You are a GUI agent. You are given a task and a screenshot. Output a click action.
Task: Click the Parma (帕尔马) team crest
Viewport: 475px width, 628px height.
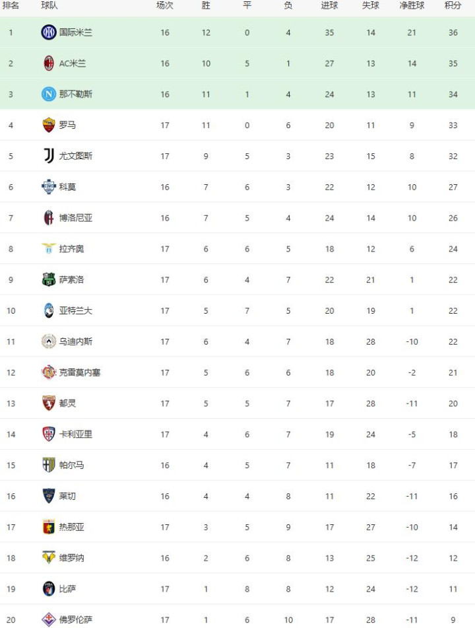point(49,465)
